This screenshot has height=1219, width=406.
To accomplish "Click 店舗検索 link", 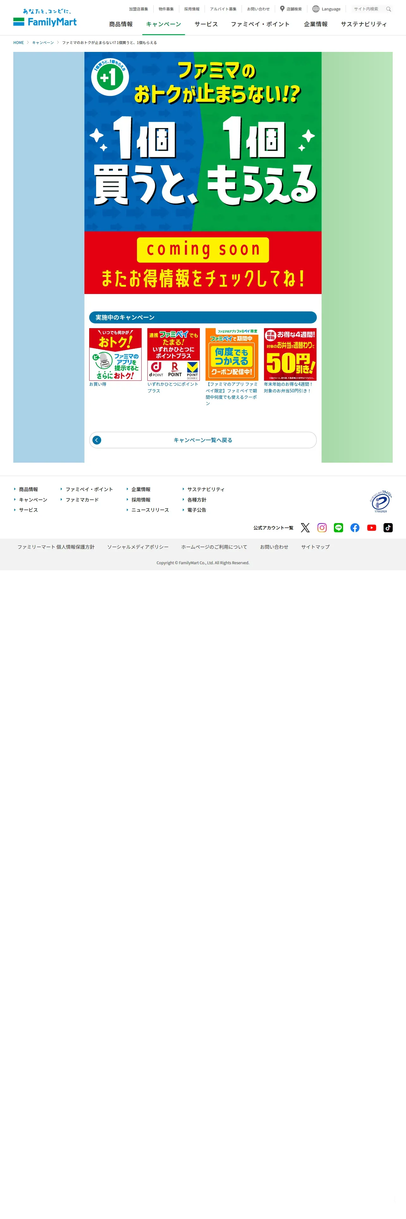I will (x=294, y=9).
